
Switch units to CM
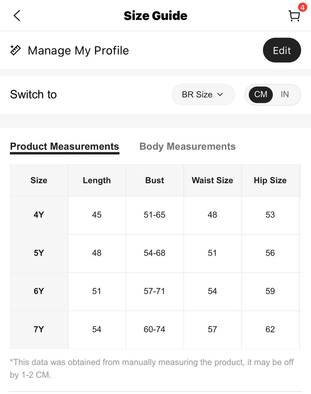(261, 94)
